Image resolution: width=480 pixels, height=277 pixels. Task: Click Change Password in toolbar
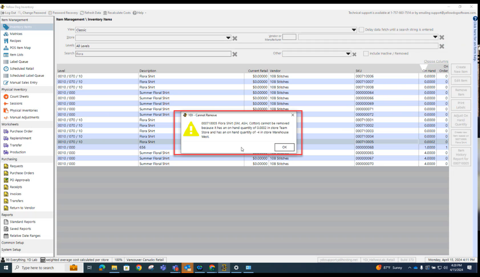32,13
